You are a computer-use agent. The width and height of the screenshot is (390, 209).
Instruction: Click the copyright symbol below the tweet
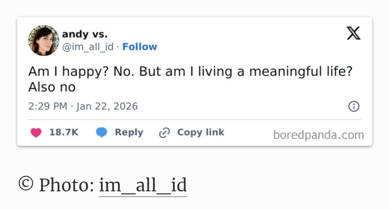[x=26, y=184]
